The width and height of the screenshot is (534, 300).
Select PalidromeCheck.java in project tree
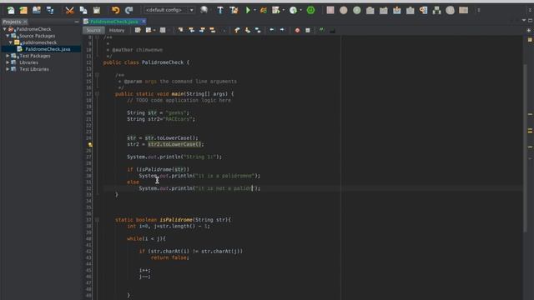pyautogui.click(x=48, y=49)
